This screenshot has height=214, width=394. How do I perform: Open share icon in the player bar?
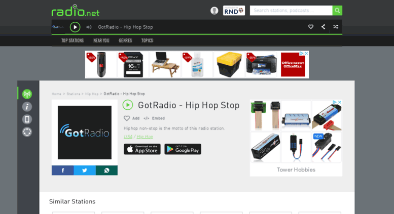click(323, 27)
